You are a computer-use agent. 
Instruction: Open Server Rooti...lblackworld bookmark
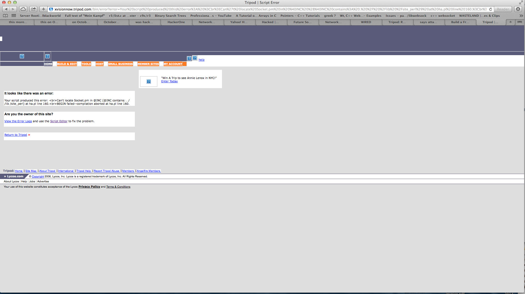[40, 16]
